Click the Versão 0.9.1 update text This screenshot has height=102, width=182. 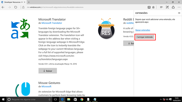[58, 64]
